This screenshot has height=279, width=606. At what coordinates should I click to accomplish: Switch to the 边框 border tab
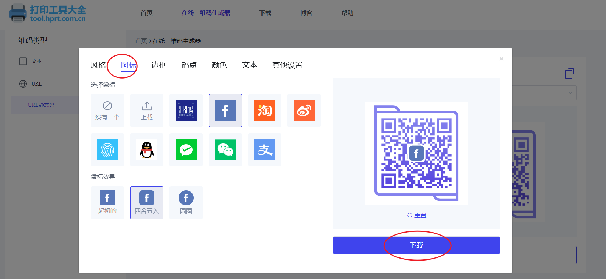tap(159, 65)
